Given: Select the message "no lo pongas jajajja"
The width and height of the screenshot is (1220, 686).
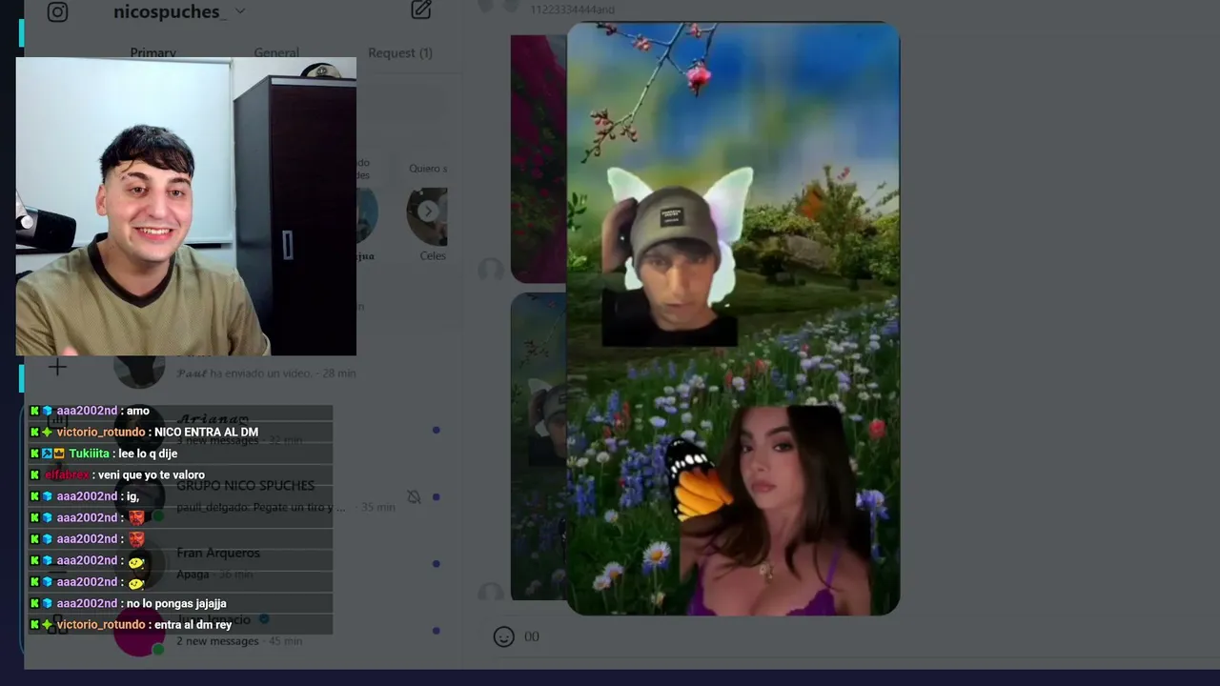Looking at the screenshot, I should [176, 603].
